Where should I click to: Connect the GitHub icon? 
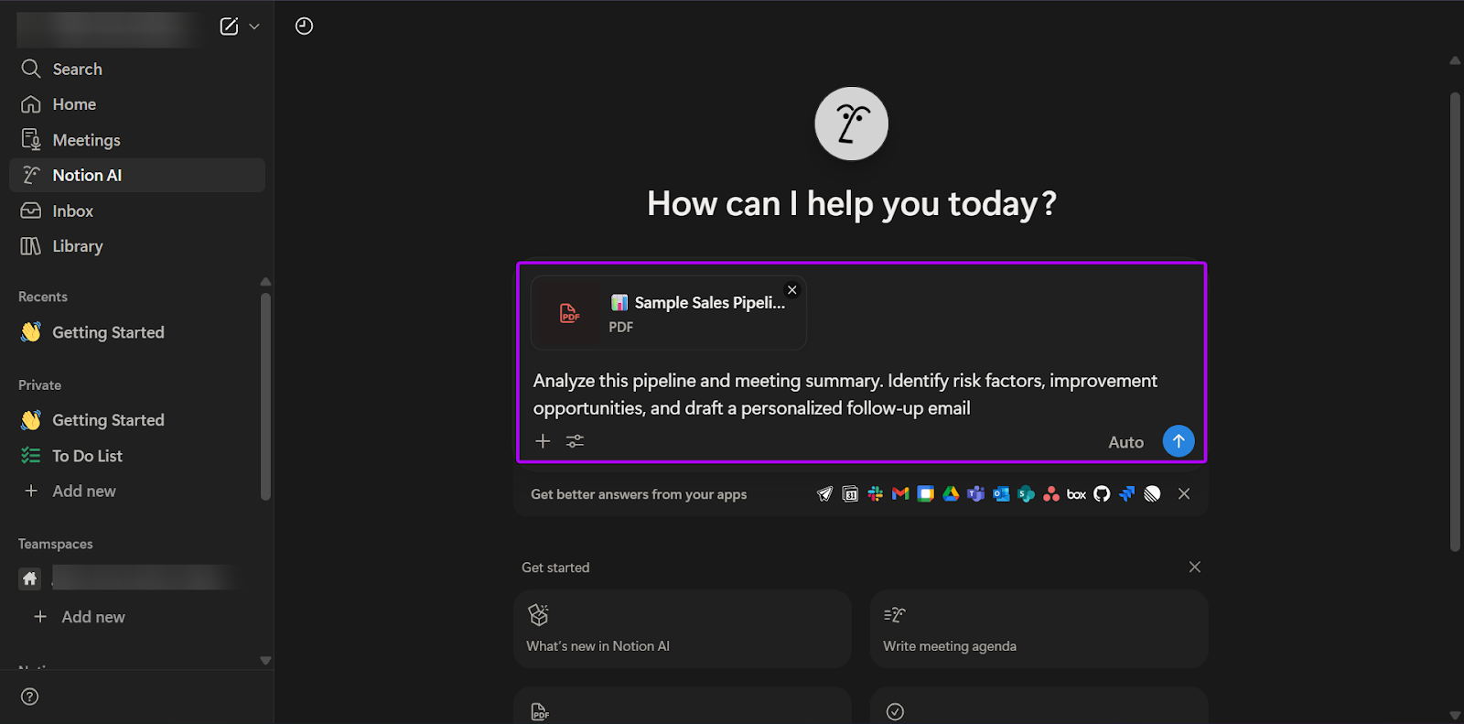click(1102, 494)
